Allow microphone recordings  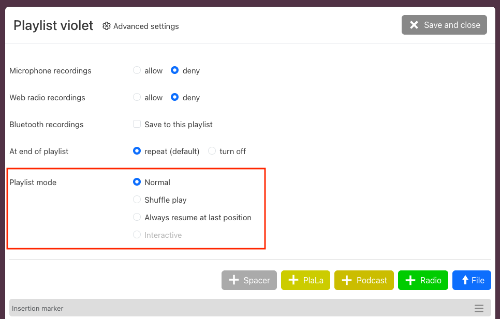(x=137, y=70)
